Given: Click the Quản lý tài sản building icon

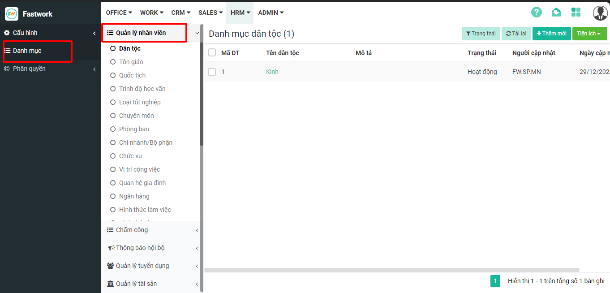Looking at the screenshot, I should pyautogui.click(x=110, y=284).
